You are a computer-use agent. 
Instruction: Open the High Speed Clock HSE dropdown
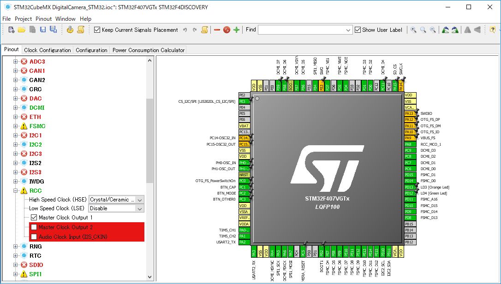(140, 200)
